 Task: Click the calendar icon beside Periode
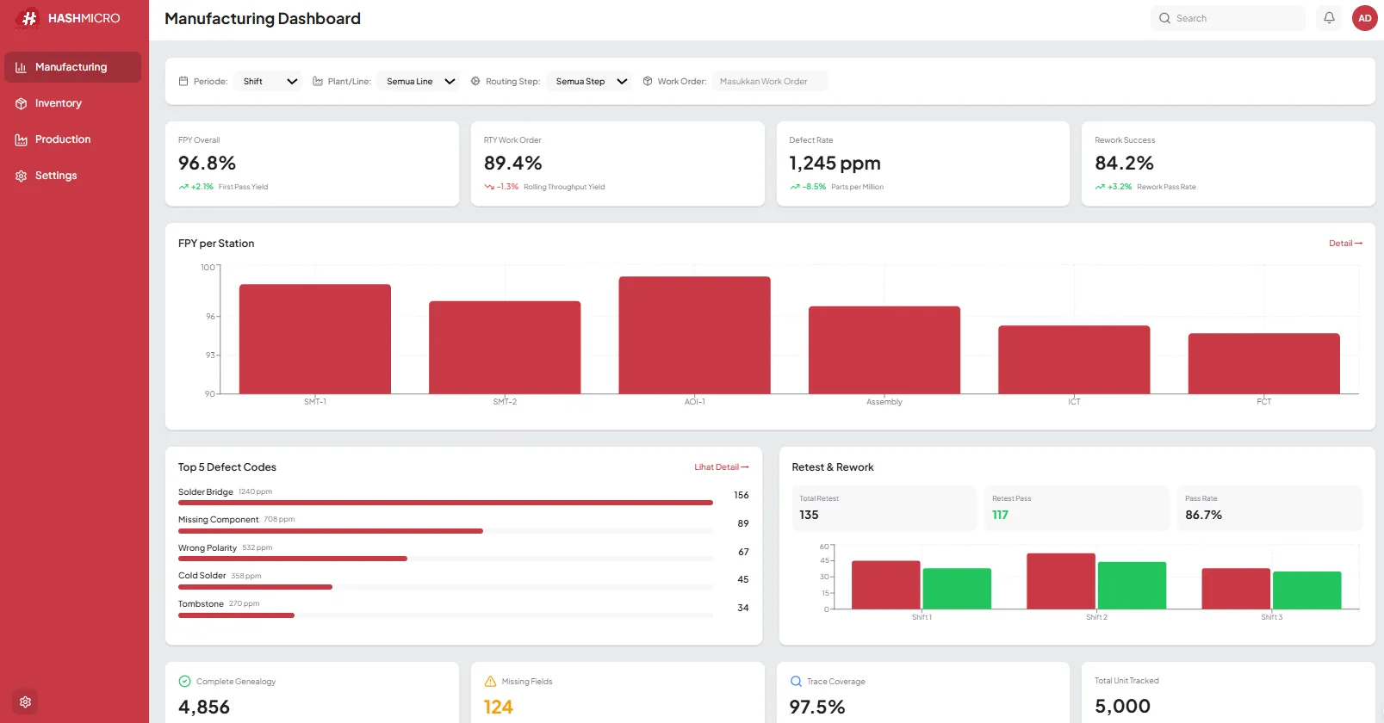coord(183,81)
